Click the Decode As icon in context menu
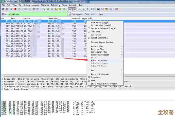The image size is (175, 117). (89, 77)
